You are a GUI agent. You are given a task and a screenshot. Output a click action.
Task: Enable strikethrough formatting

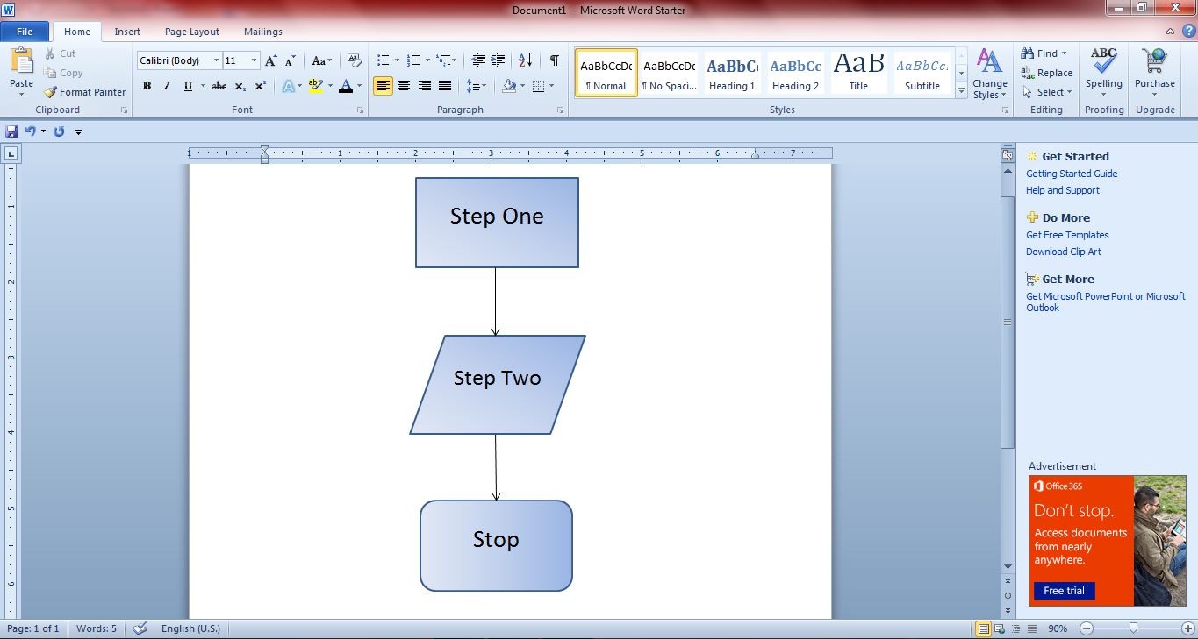click(218, 86)
